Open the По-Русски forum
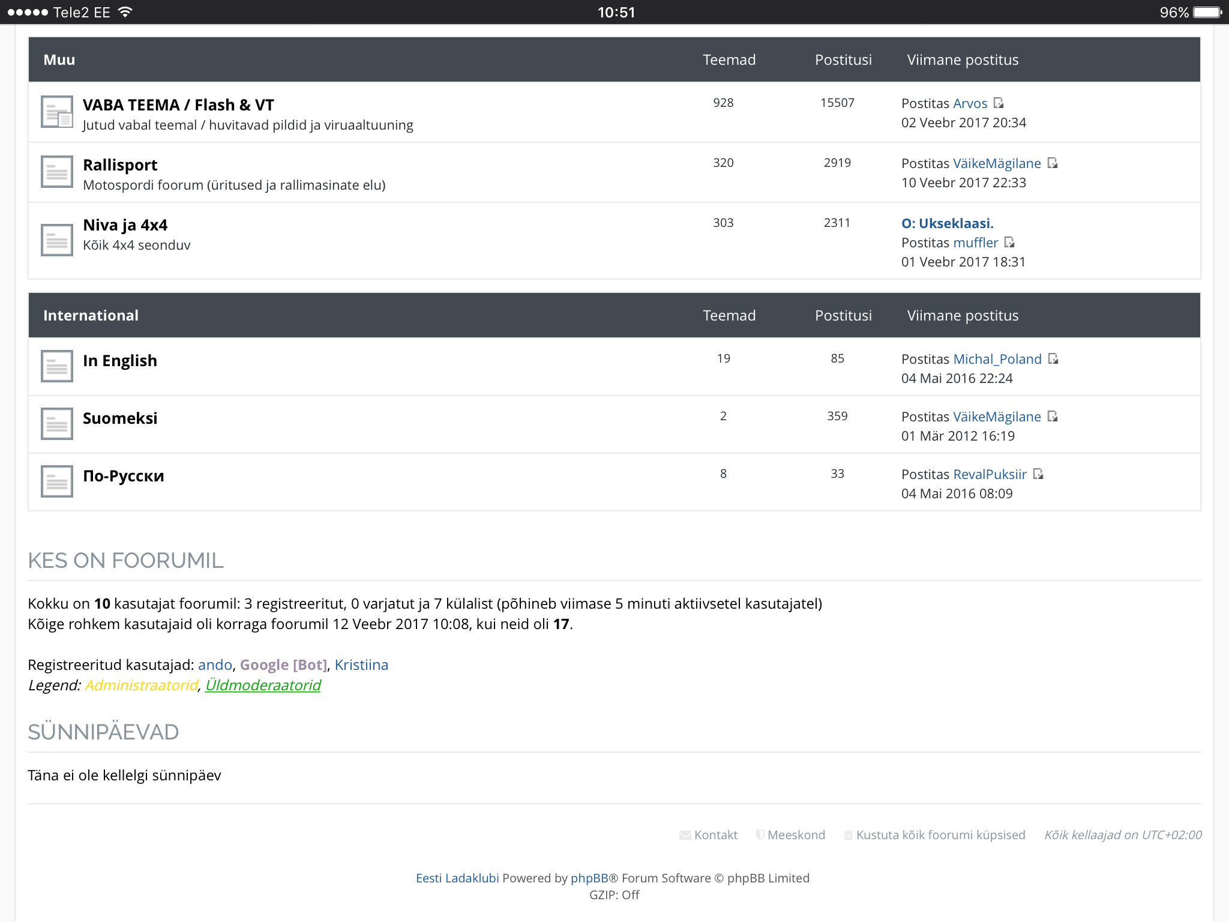1229x922 pixels. [x=123, y=476]
